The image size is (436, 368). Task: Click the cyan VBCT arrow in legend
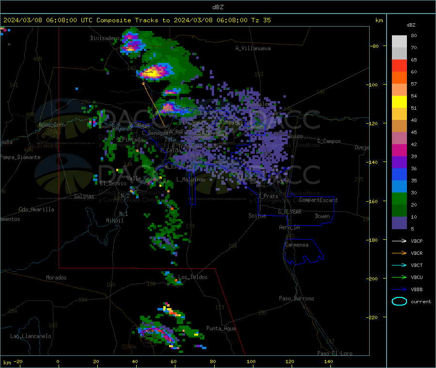399,265
